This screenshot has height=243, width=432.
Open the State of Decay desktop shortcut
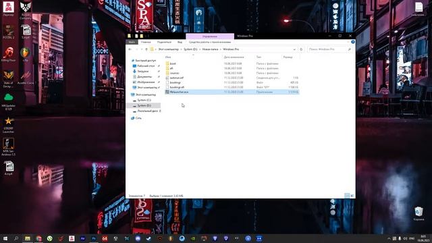[8, 79]
